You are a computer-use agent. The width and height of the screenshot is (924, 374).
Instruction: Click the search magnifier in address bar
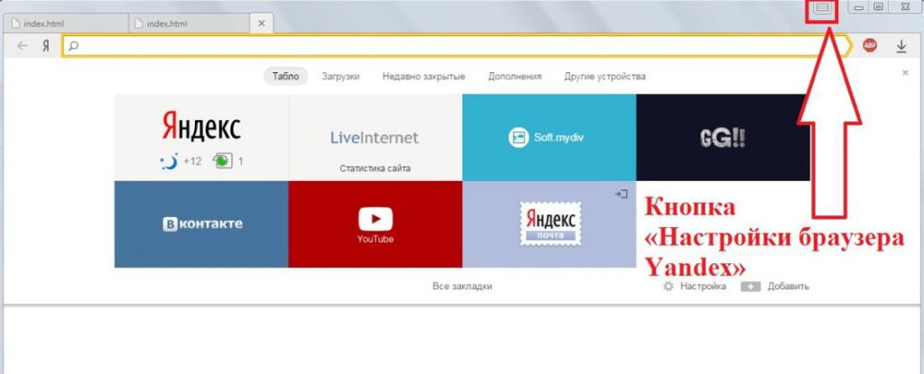(73, 46)
